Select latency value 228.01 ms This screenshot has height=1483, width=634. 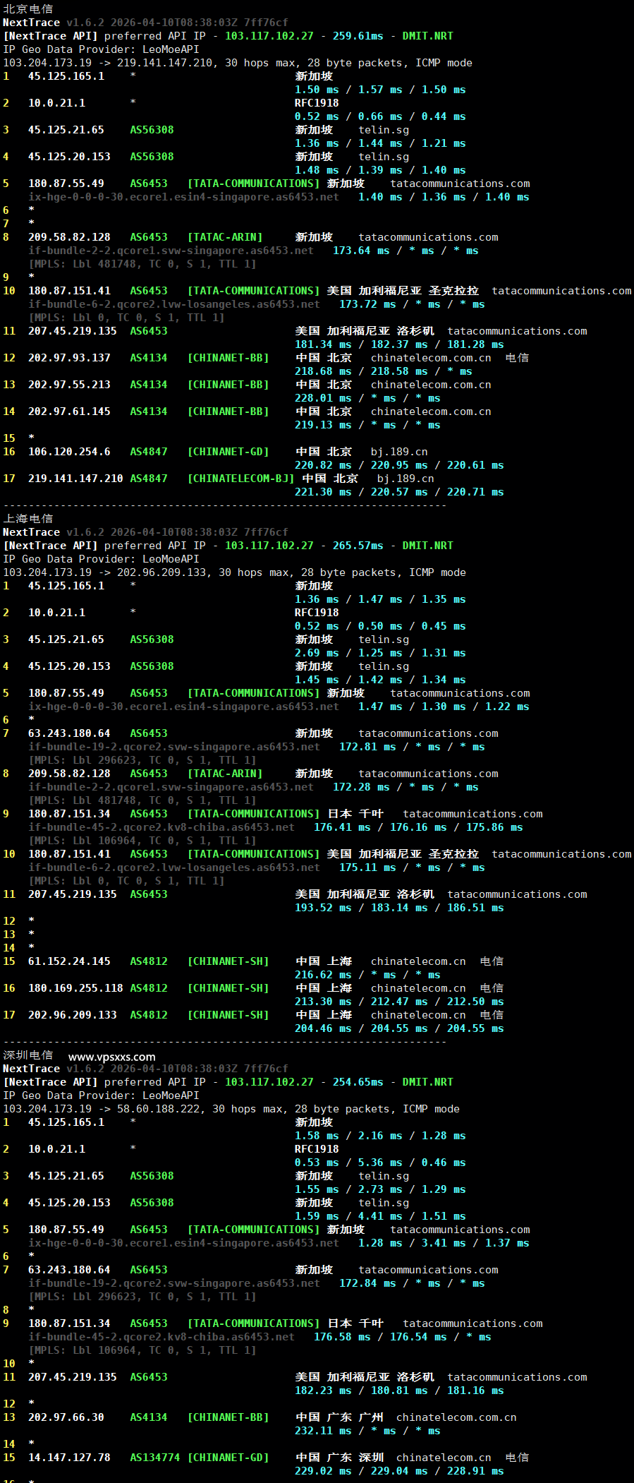[x=323, y=398]
